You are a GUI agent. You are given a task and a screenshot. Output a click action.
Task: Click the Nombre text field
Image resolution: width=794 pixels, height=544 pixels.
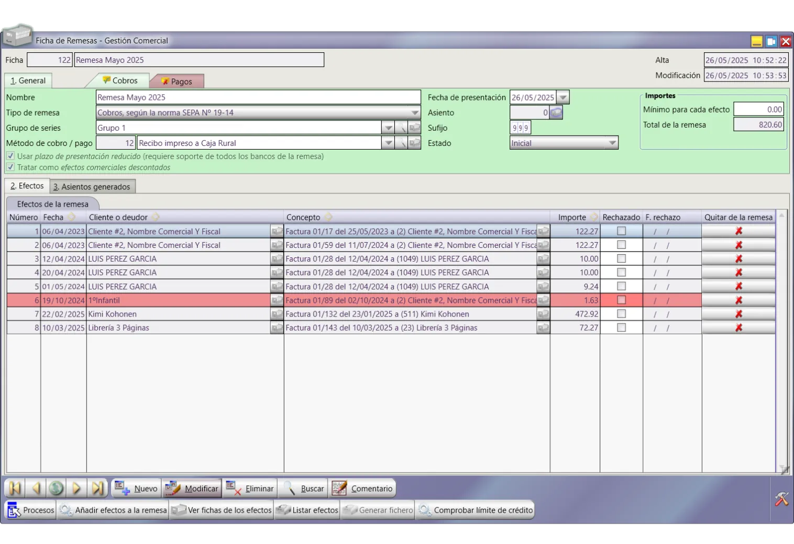coord(258,97)
